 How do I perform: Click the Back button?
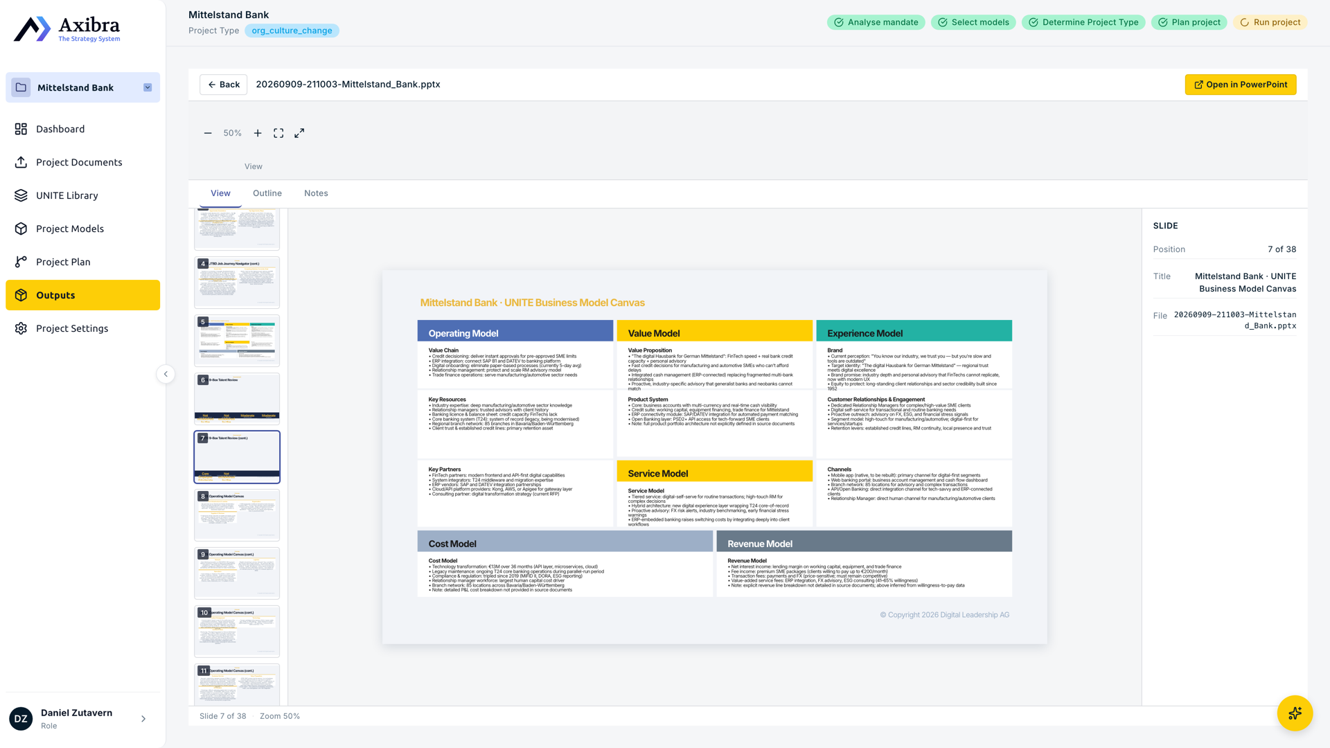pos(223,84)
